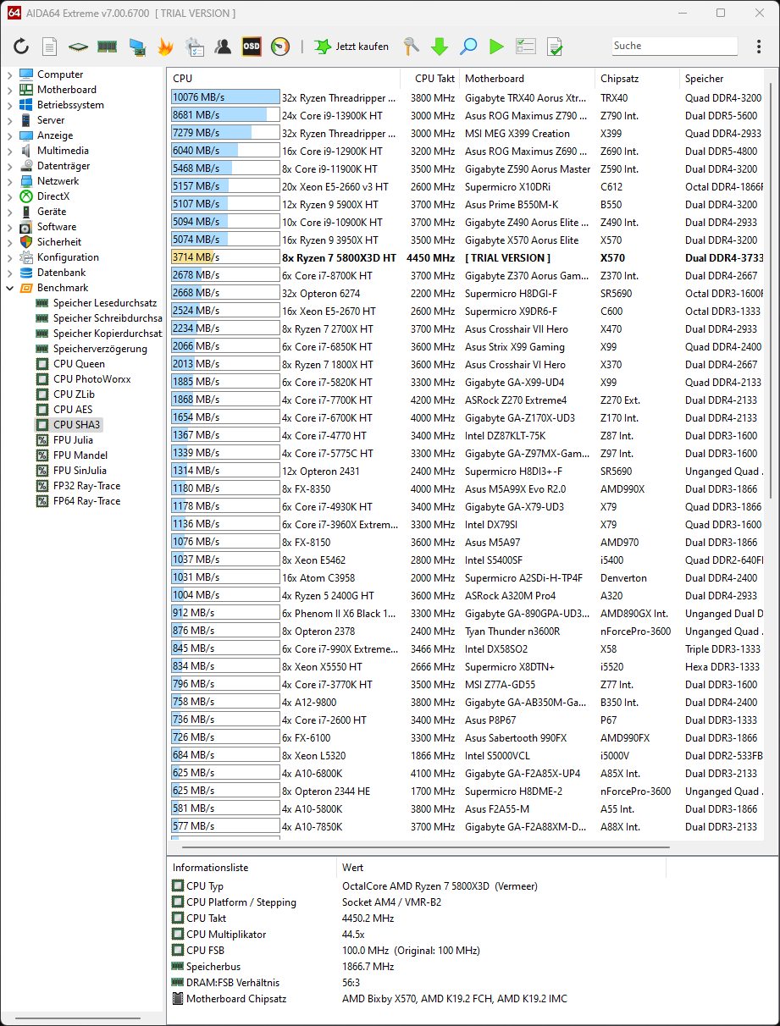This screenshot has height=1026, width=780.
Task: Click the Jetzt kaufen button
Action: (x=351, y=47)
